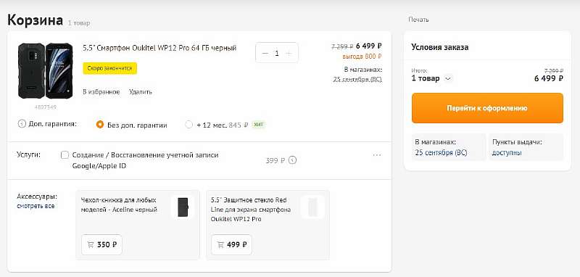The height and width of the screenshot is (277, 580).
Task: Open смотреть все accessories link
Action: [36, 206]
